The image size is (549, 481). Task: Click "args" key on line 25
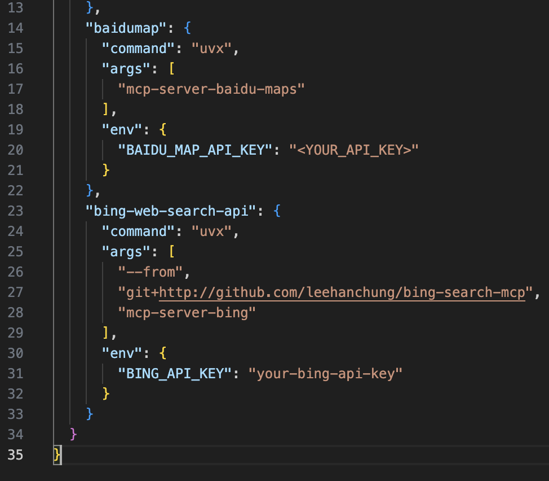pos(126,252)
